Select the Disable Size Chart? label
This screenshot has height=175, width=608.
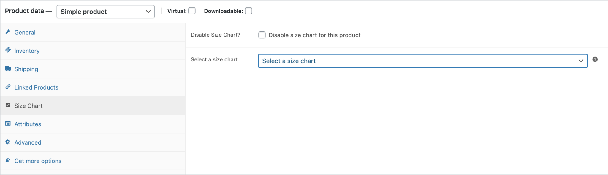pos(216,35)
